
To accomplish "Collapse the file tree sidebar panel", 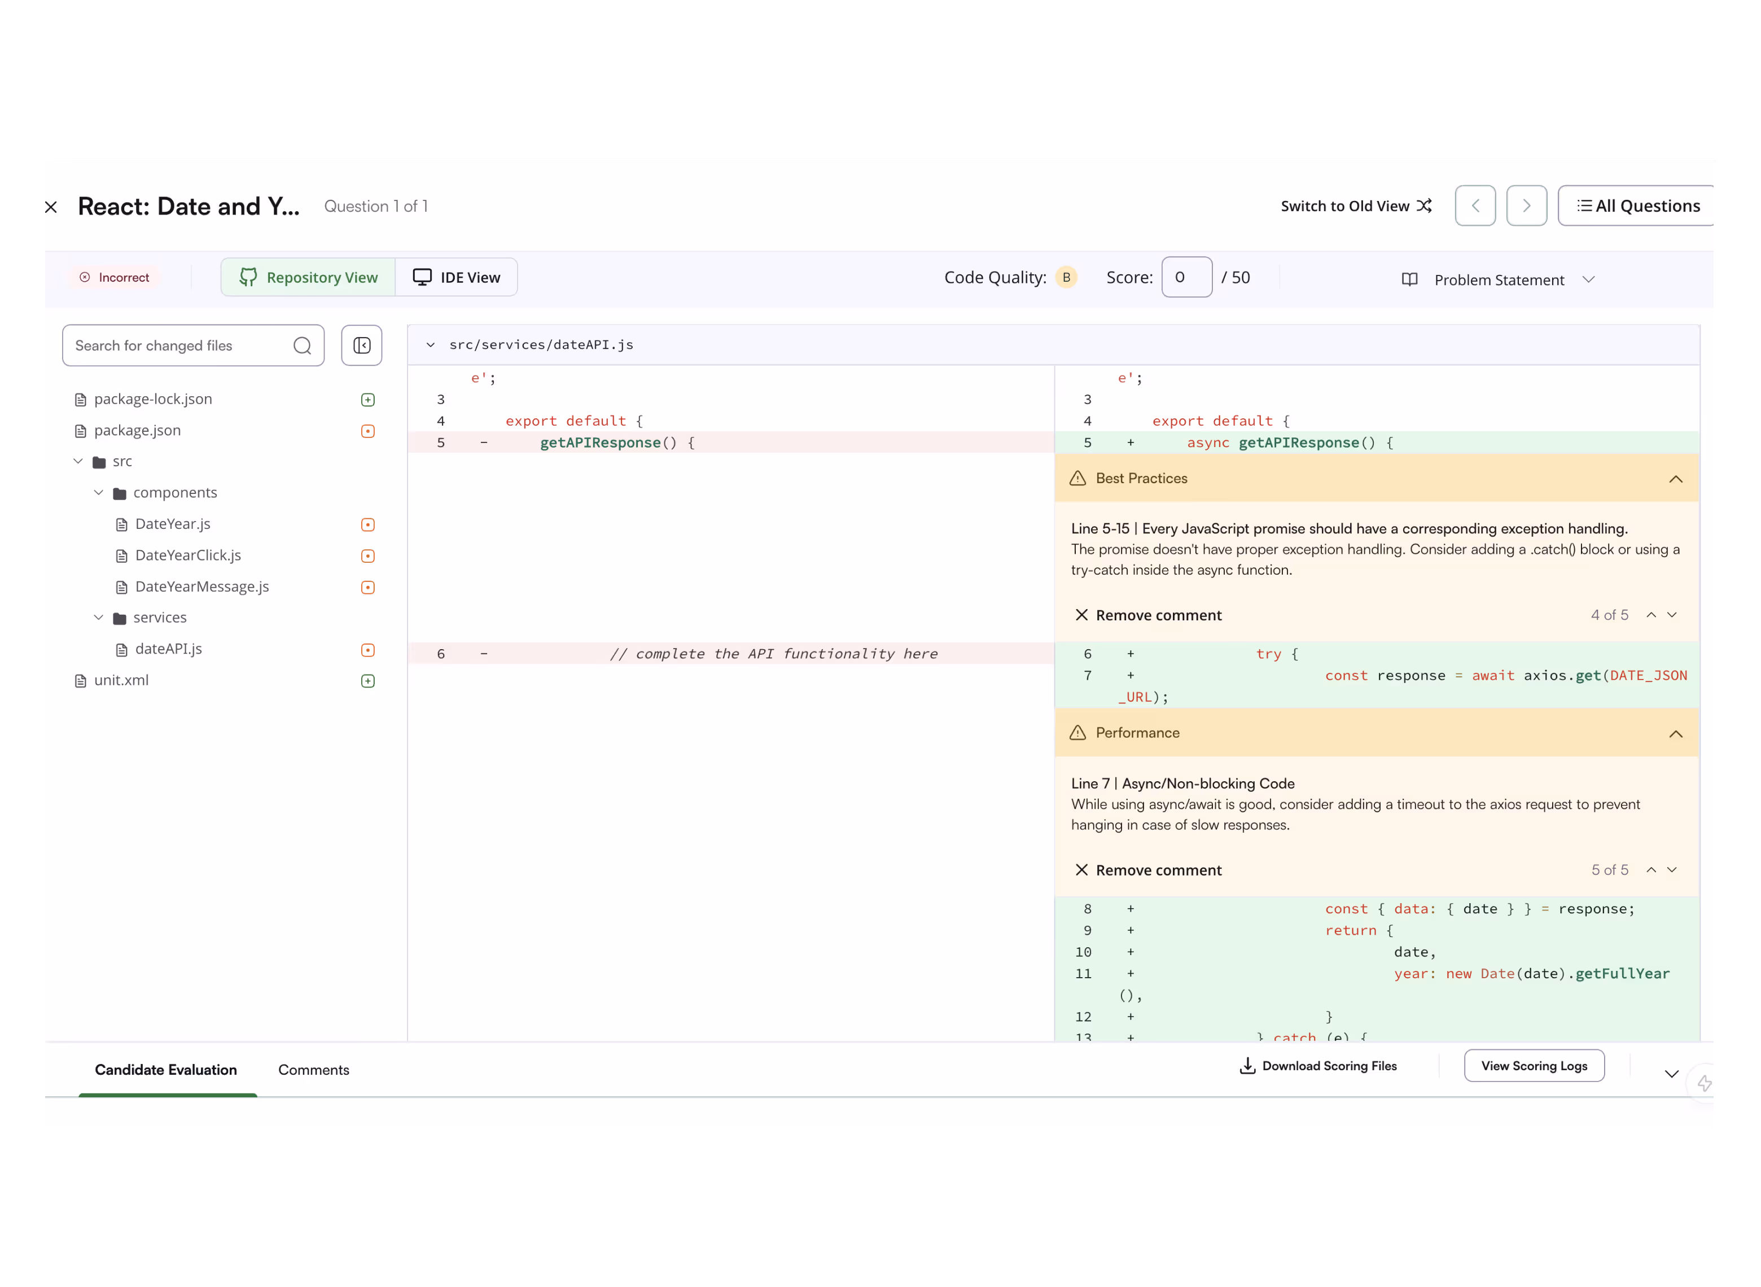I will pos(361,345).
